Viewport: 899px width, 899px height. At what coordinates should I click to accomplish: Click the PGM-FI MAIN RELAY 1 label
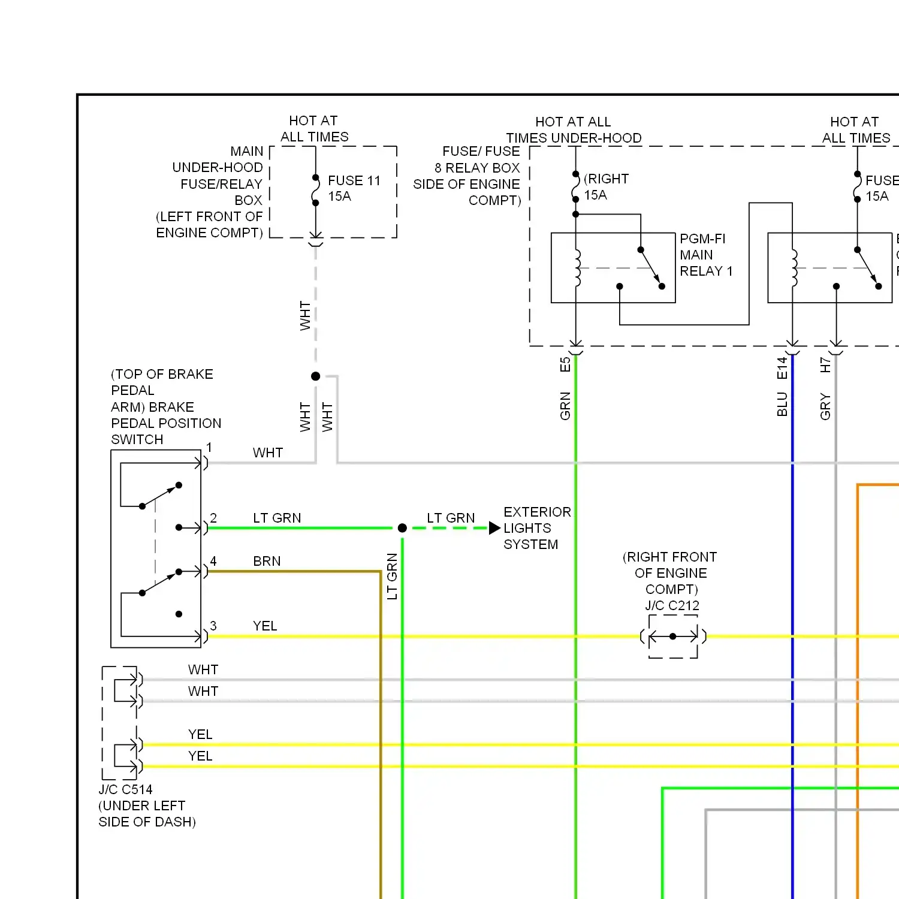[x=706, y=255]
